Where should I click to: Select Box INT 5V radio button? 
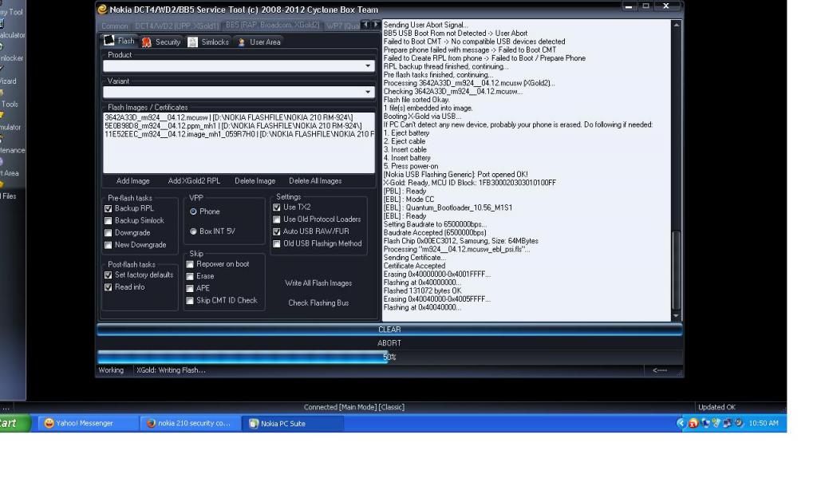point(193,231)
